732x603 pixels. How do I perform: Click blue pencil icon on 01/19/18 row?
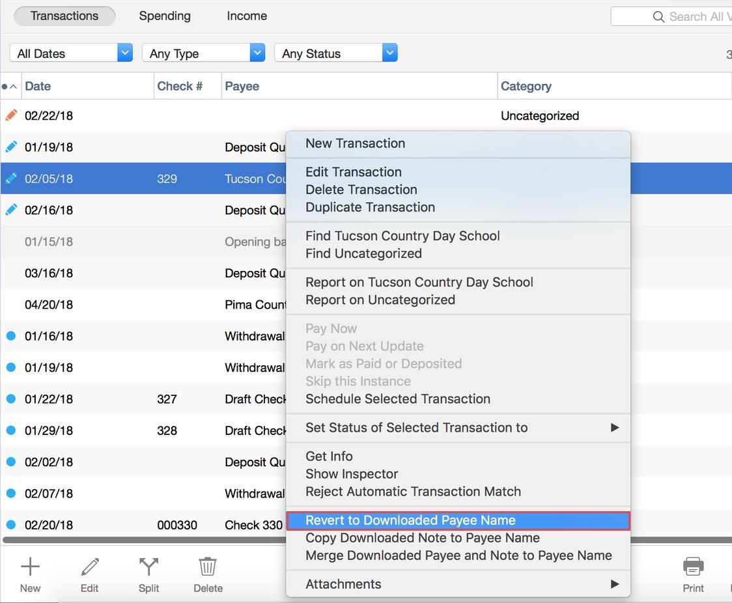coord(11,147)
